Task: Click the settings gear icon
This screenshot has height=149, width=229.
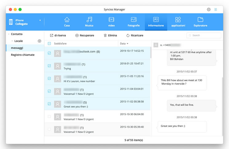Action: (209, 10)
